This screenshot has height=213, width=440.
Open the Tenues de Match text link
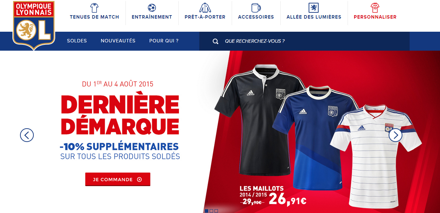tap(94, 17)
